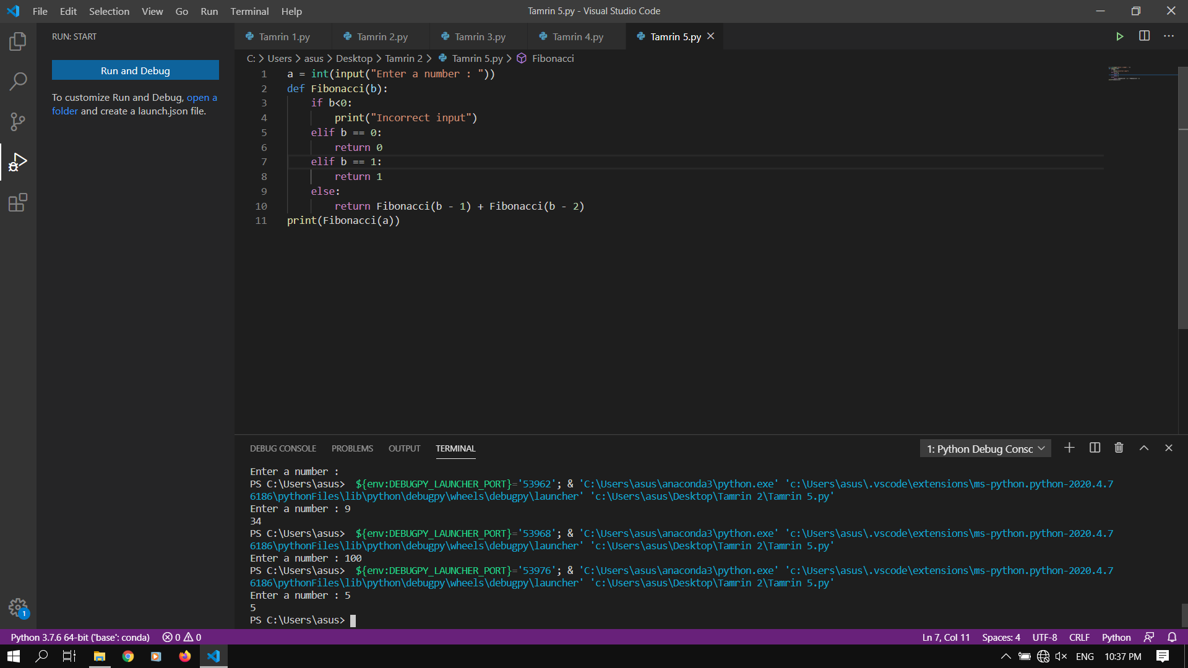Viewport: 1188px width, 668px height.
Task: Split the terminal panel
Action: (1095, 448)
